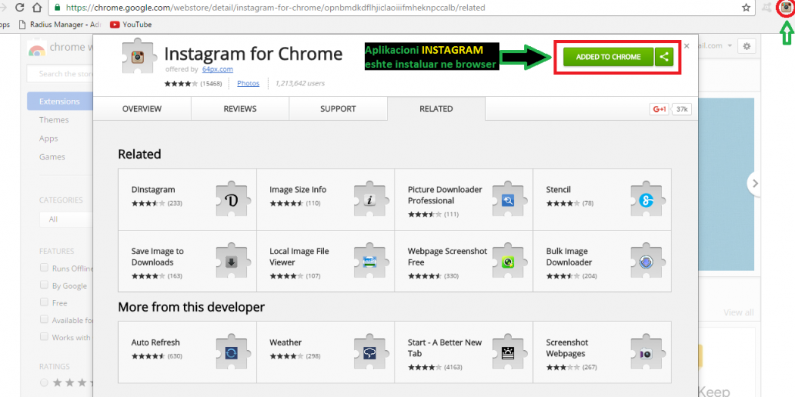The image size is (795, 397).
Task: Open the Weather extension title
Action: tap(285, 343)
